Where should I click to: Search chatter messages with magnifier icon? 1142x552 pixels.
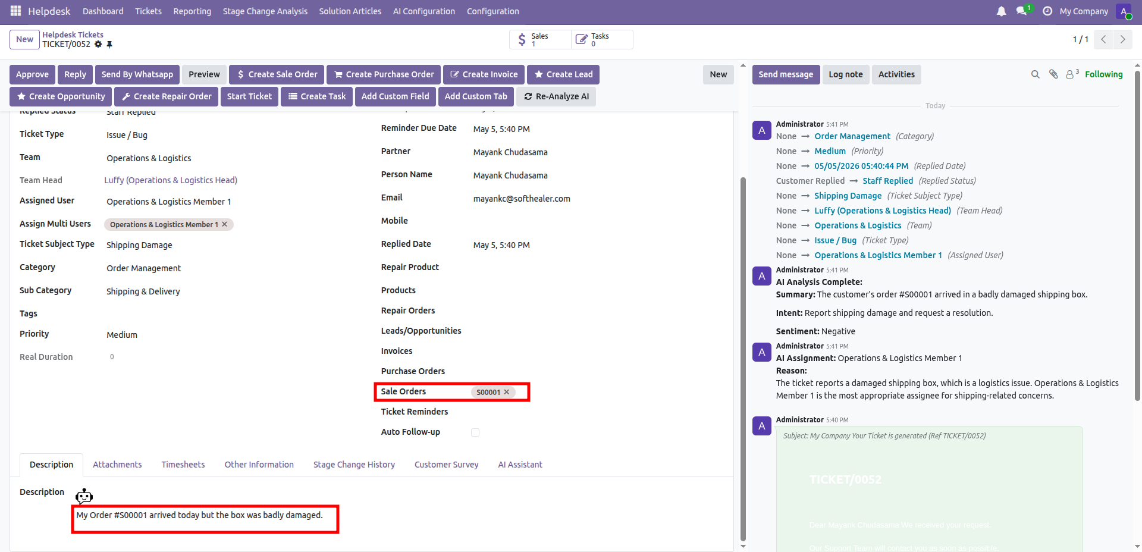tap(1036, 74)
